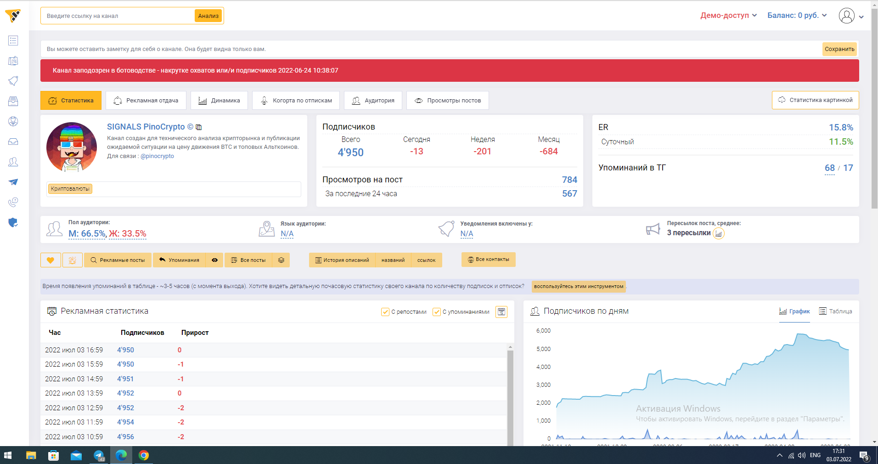Open the filter icon in Рекламная статистика
This screenshot has width=878, height=464.
click(x=501, y=312)
